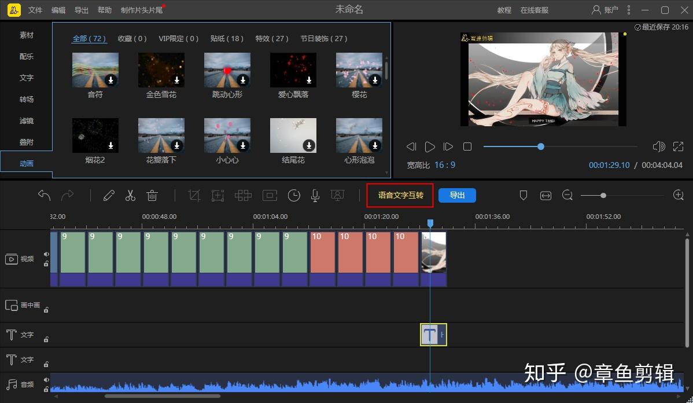Select the pencil edit tool
Viewport: 693px width, 403px height.
click(x=109, y=195)
